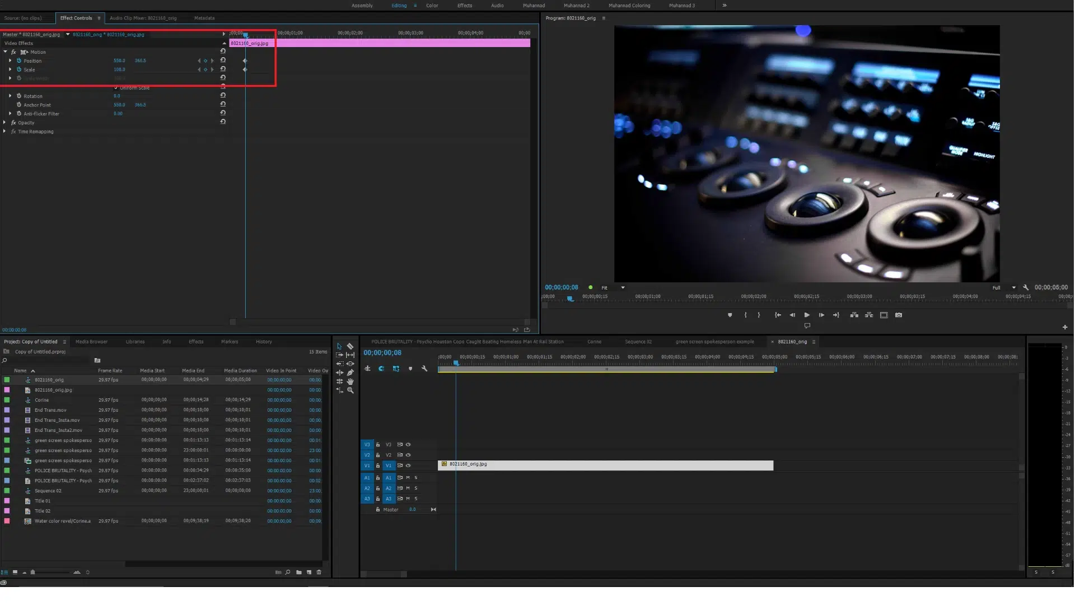This screenshot has width=1075, height=605.
Task: Select 8021160_orig.jpg clip on V1
Action: (605, 466)
